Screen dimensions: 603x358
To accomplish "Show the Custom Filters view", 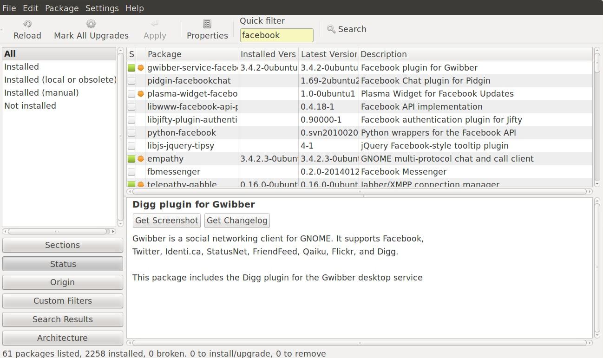I will (x=63, y=301).
